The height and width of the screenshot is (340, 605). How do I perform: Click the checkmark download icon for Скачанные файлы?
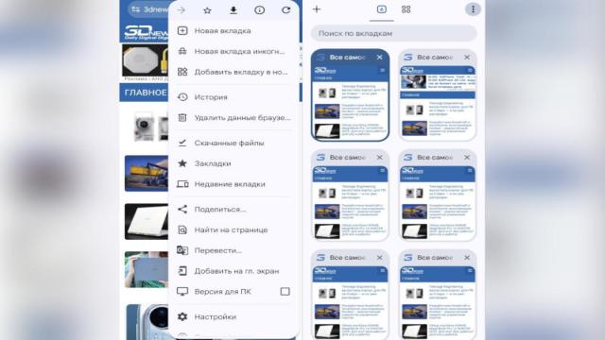click(182, 143)
